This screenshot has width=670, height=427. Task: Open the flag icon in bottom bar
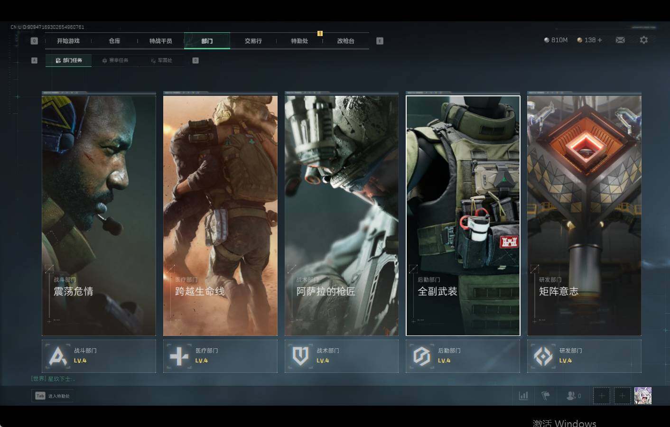[x=546, y=396]
